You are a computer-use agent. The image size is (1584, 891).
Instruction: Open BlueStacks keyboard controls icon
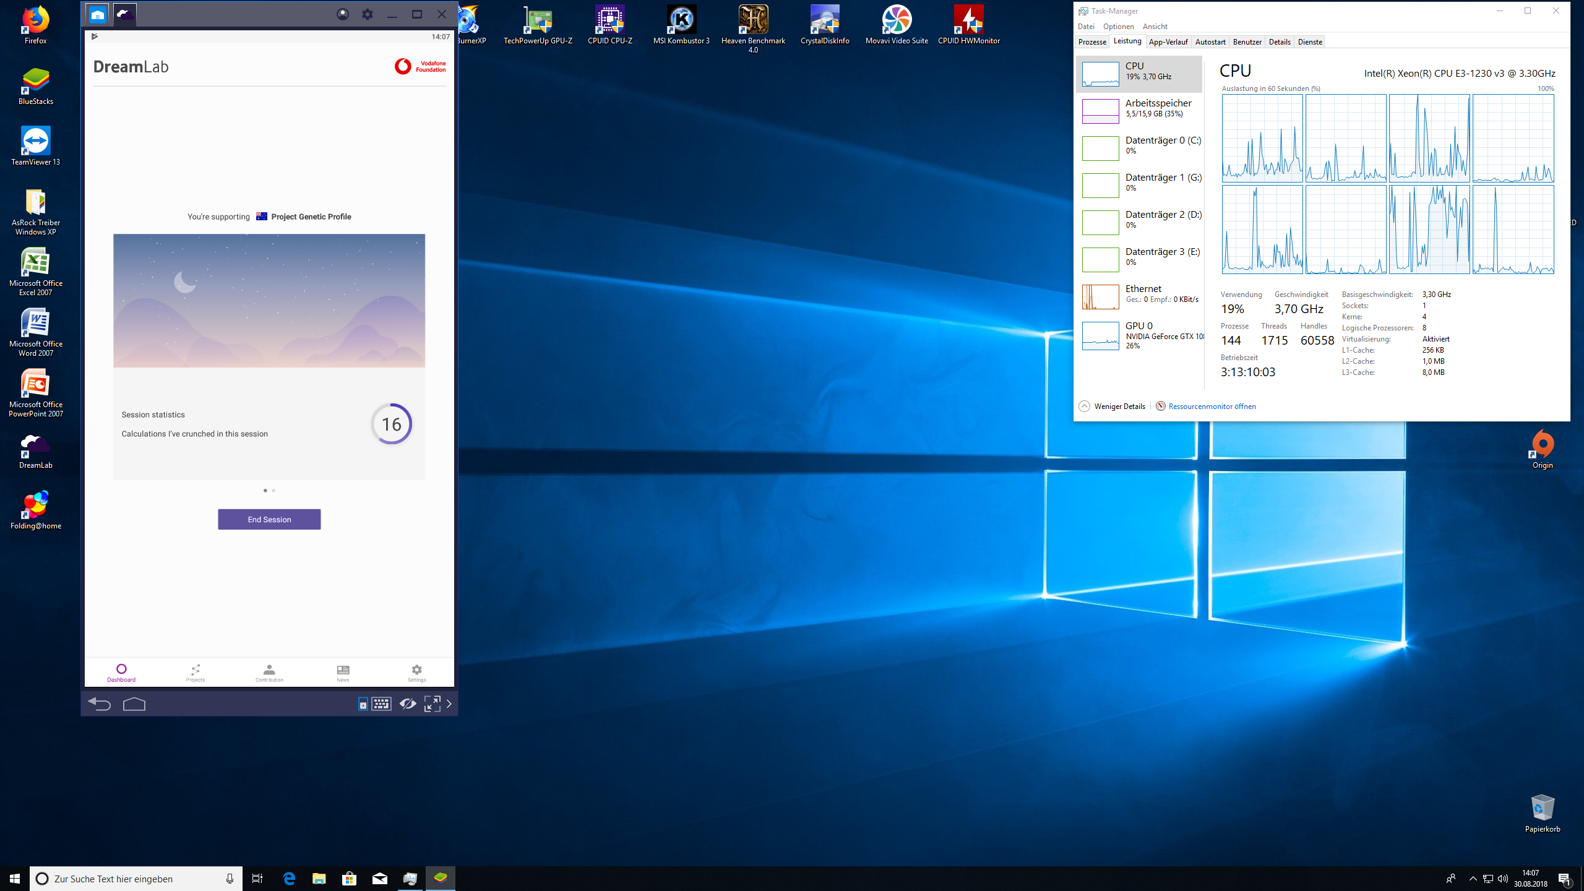coord(381,704)
